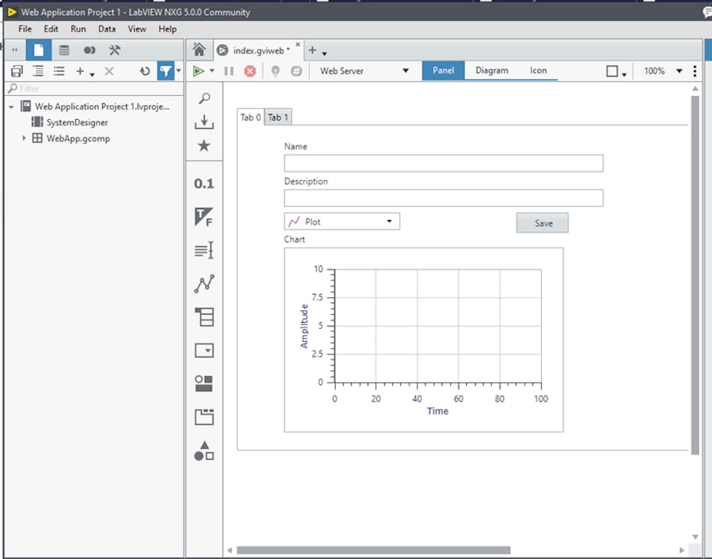The height and width of the screenshot is (559, 712).
Task: Select the String palette icon
Action: [x=204, y=250]
